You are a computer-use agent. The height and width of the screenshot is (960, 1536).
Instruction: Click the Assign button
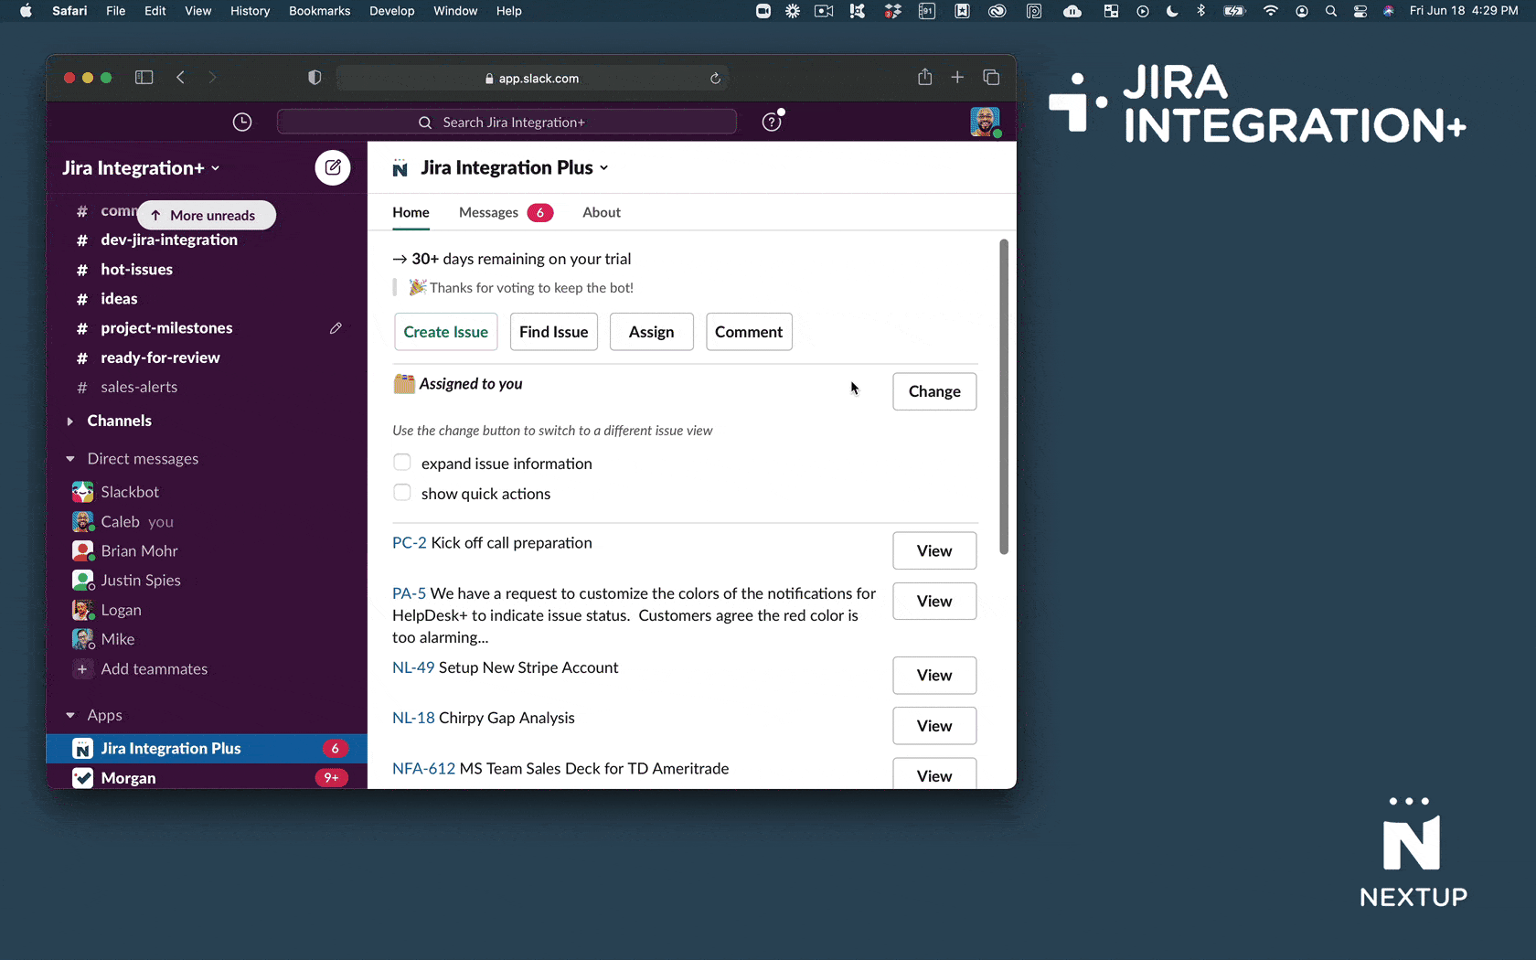[652, 332]
